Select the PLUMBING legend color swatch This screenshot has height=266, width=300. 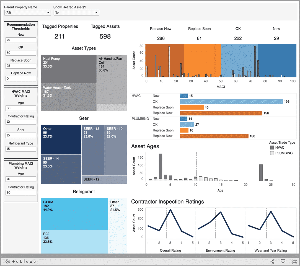[x=272, y=153]
